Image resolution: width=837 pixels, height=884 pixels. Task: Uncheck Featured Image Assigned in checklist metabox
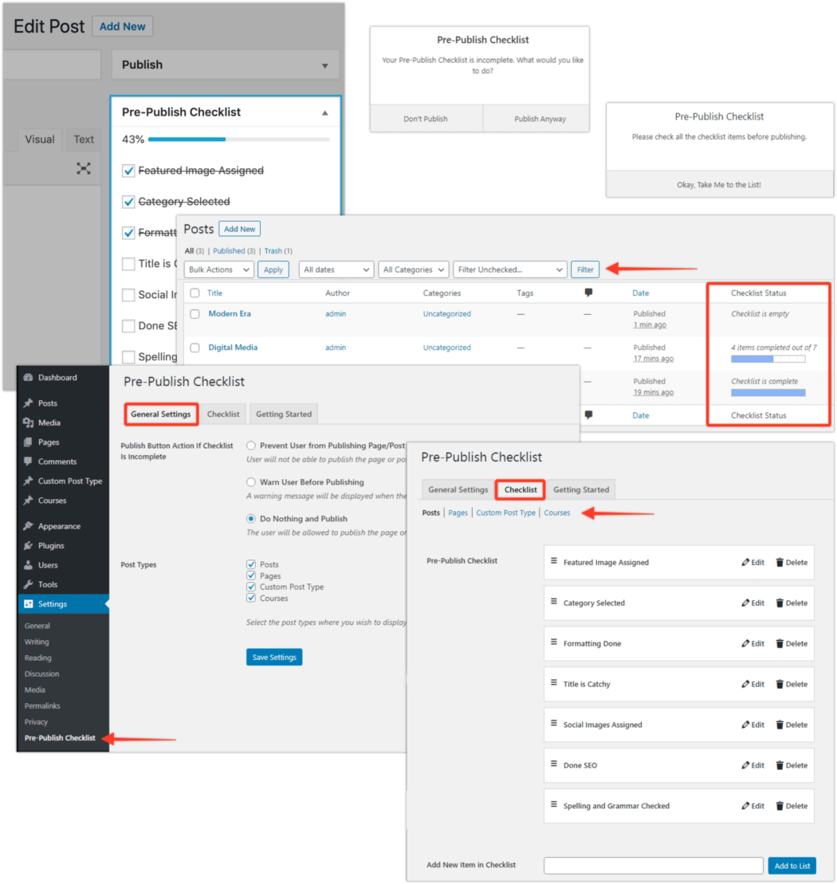coord(128,171)
